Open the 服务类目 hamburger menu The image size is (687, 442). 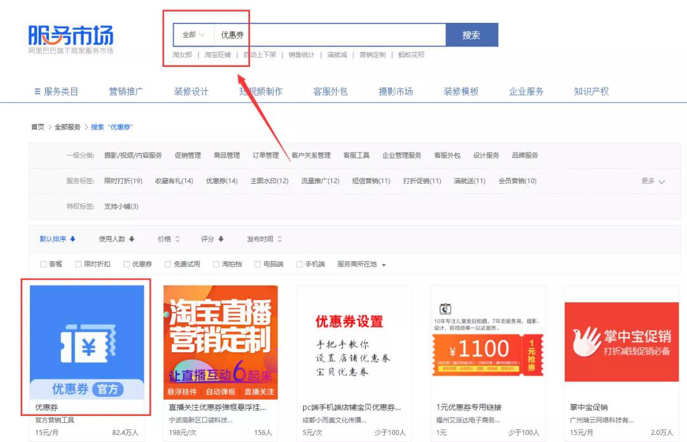click(x=56, y=92)
